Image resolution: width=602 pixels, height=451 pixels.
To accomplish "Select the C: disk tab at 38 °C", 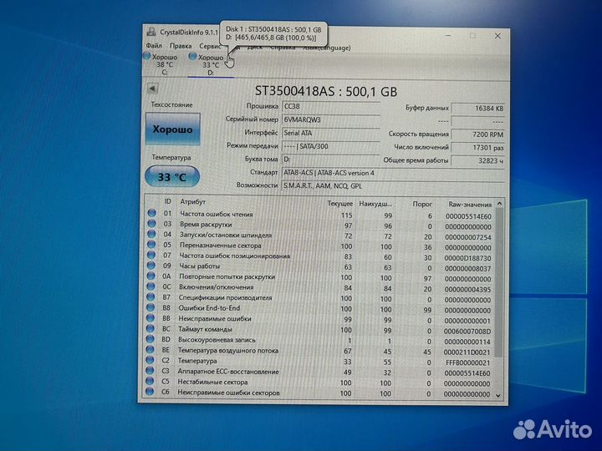I will click(x=165, y=64).
